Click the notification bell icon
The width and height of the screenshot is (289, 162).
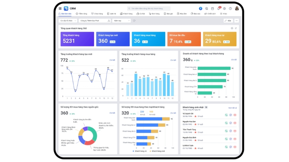click(219, 8)
